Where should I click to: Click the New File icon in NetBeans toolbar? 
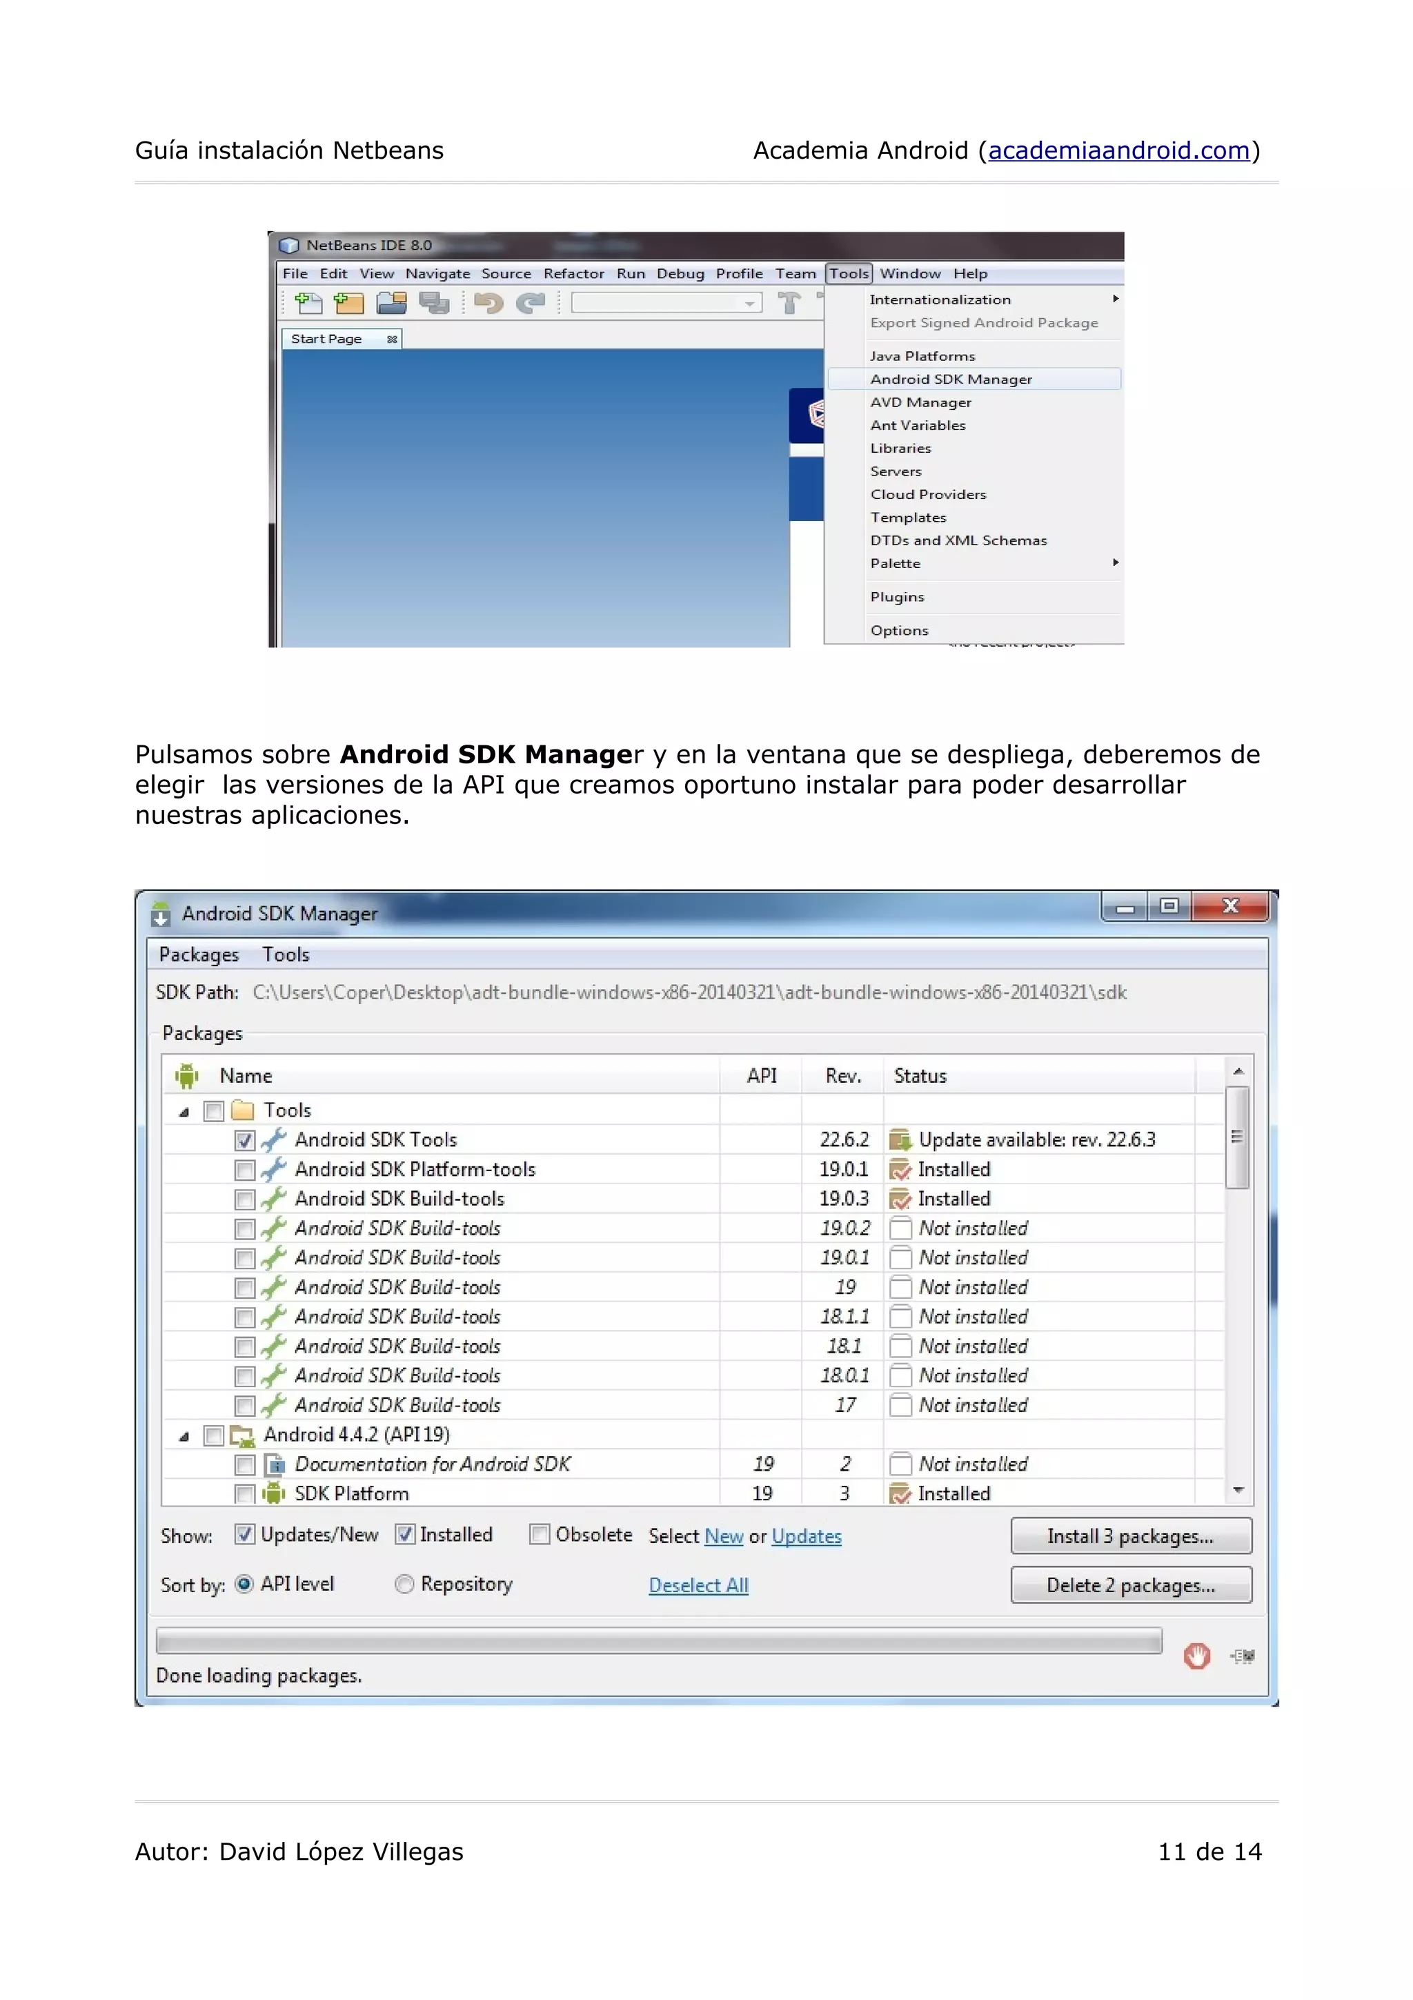(x=308, y=303)
